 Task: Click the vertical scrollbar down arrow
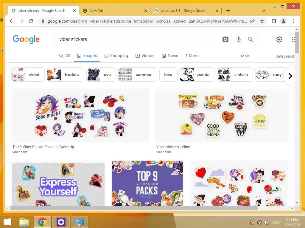297,203
